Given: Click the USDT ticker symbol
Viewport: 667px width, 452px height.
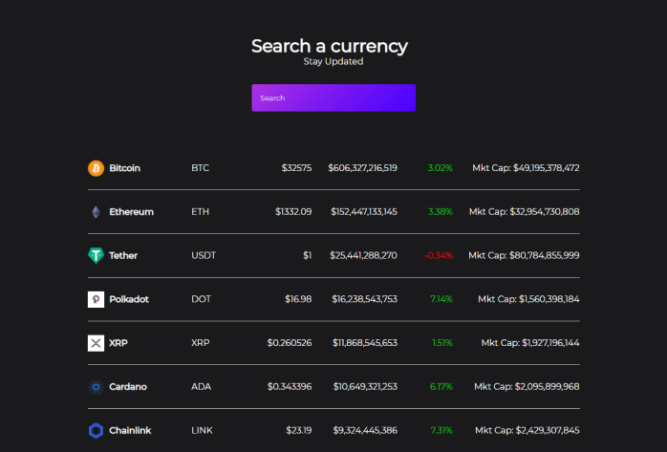Looking at the screenshot, I should click(204, 255).
